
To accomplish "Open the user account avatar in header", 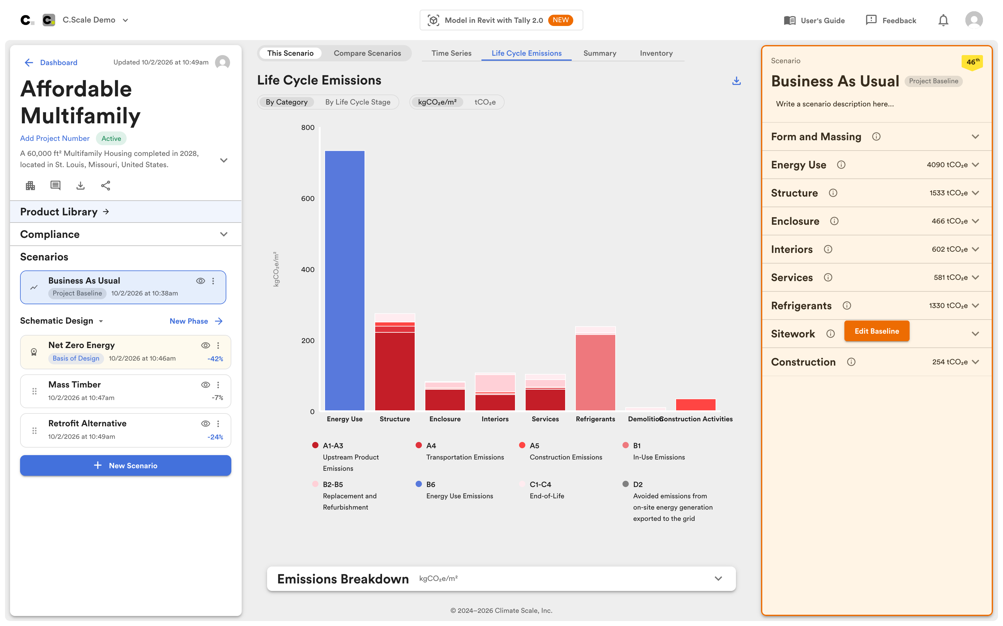I will [x=974, y=20].
